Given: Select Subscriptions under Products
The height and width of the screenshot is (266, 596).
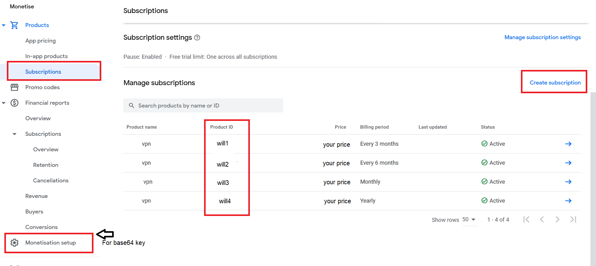Looking at the screenshot, I should click(43, 72).
